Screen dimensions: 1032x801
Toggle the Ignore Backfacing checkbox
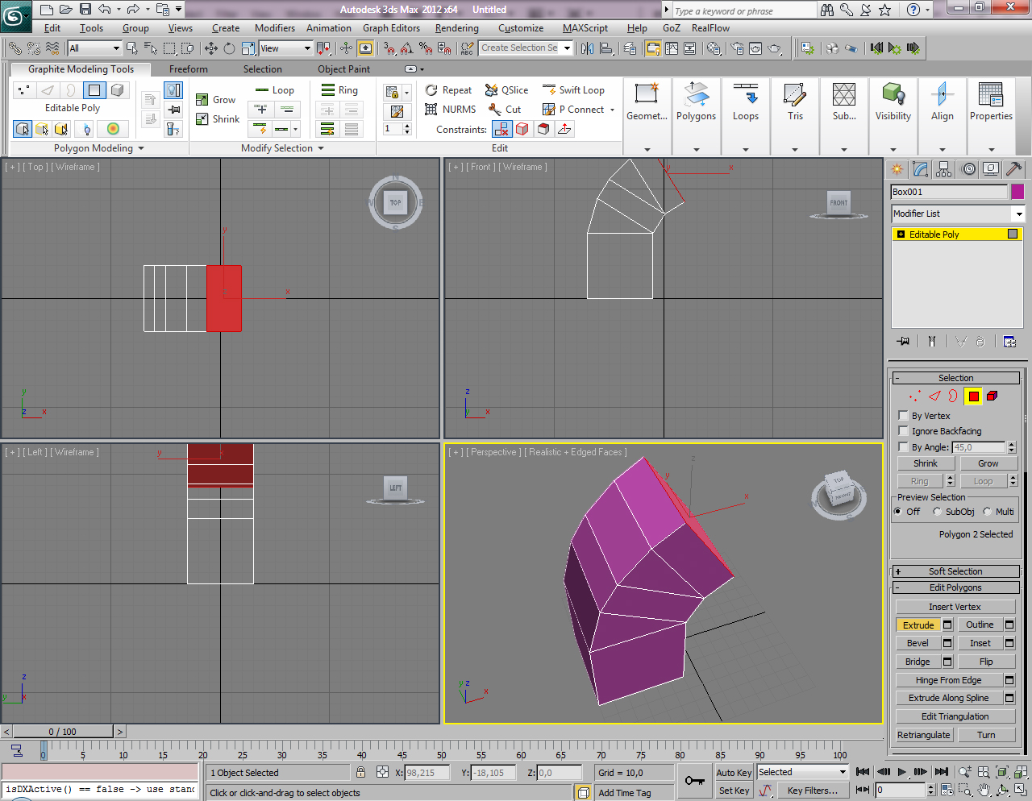tap(903, 431)
